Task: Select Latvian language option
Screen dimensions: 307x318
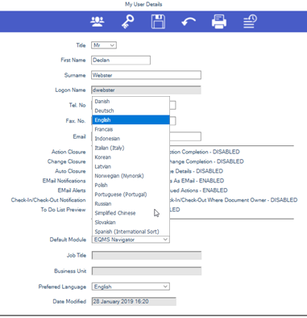Action: pyautogui.click(x=131, y=166)
